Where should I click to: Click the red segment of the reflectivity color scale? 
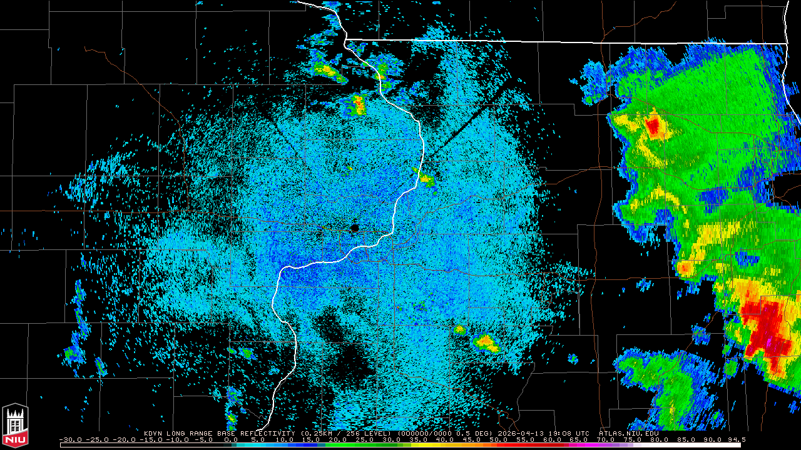pyautogui.click(x=519, y=445)
